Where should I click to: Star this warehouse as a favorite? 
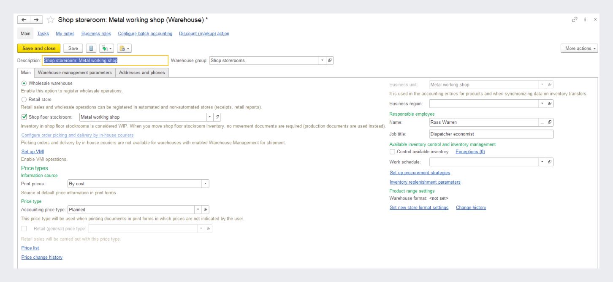pyautogui.click(x=51, y=20)
